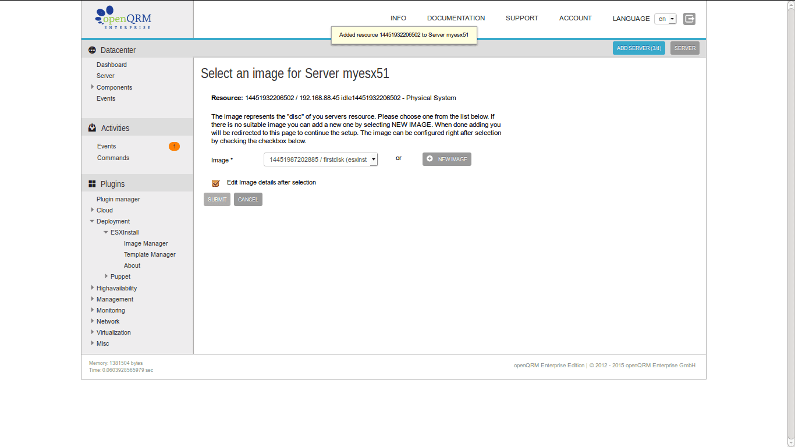Expand the Network section

point(93,321)
